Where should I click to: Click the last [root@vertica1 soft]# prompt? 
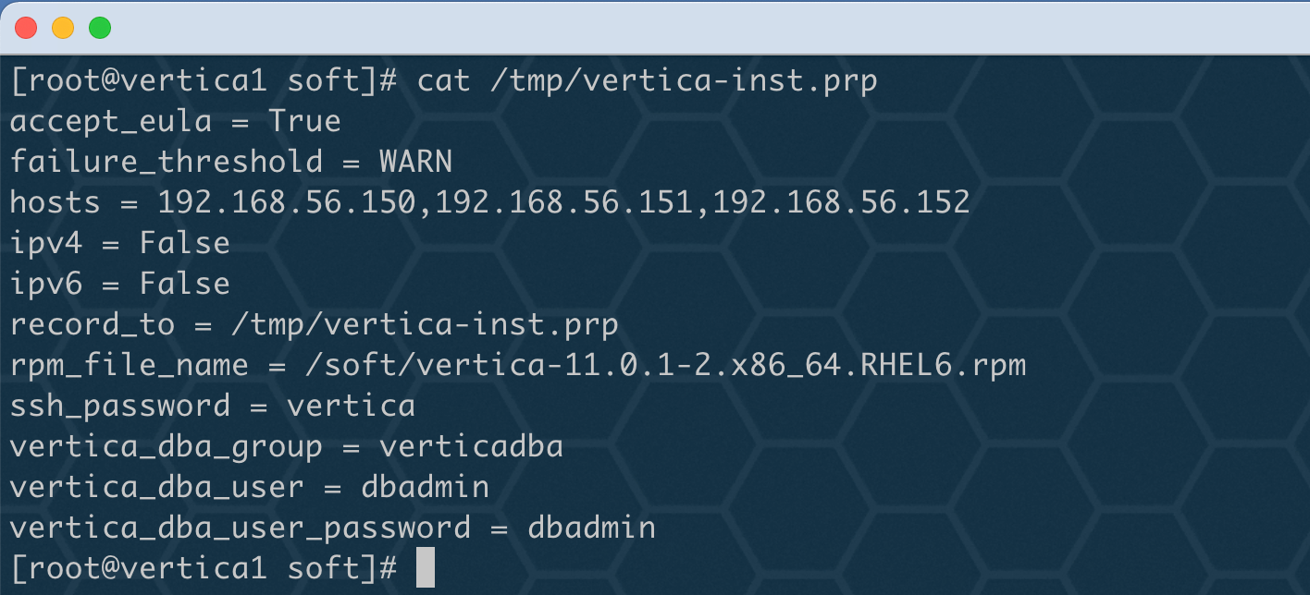pyautogui.click(x=204, y=568)
